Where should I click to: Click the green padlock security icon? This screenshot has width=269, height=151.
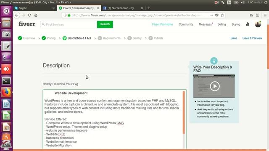[x=69, y=15]
